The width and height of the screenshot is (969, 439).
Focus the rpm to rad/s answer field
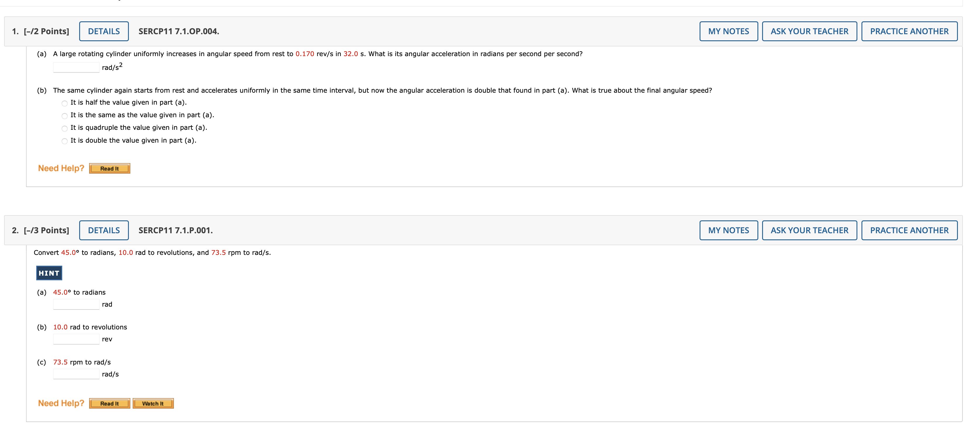(x=76, y=374)
